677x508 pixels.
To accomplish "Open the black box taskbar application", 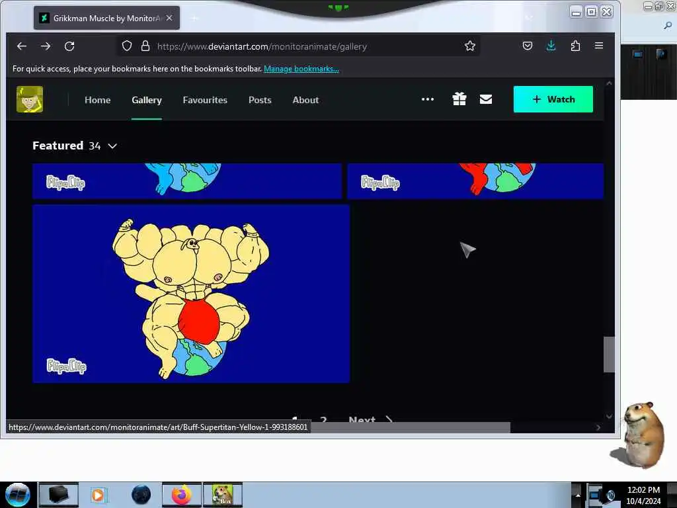I will pyautogui.click(x=59, y=495).
